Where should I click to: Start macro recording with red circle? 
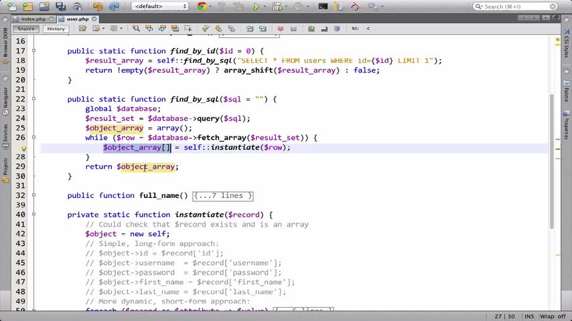(x=281, y=28)
